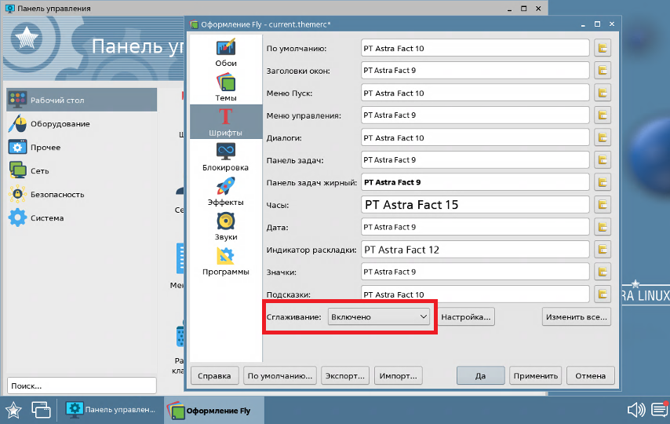Select the Эффекты rocket icon
The height and width of the screenshot is (424, 670).
coord(225,190)
